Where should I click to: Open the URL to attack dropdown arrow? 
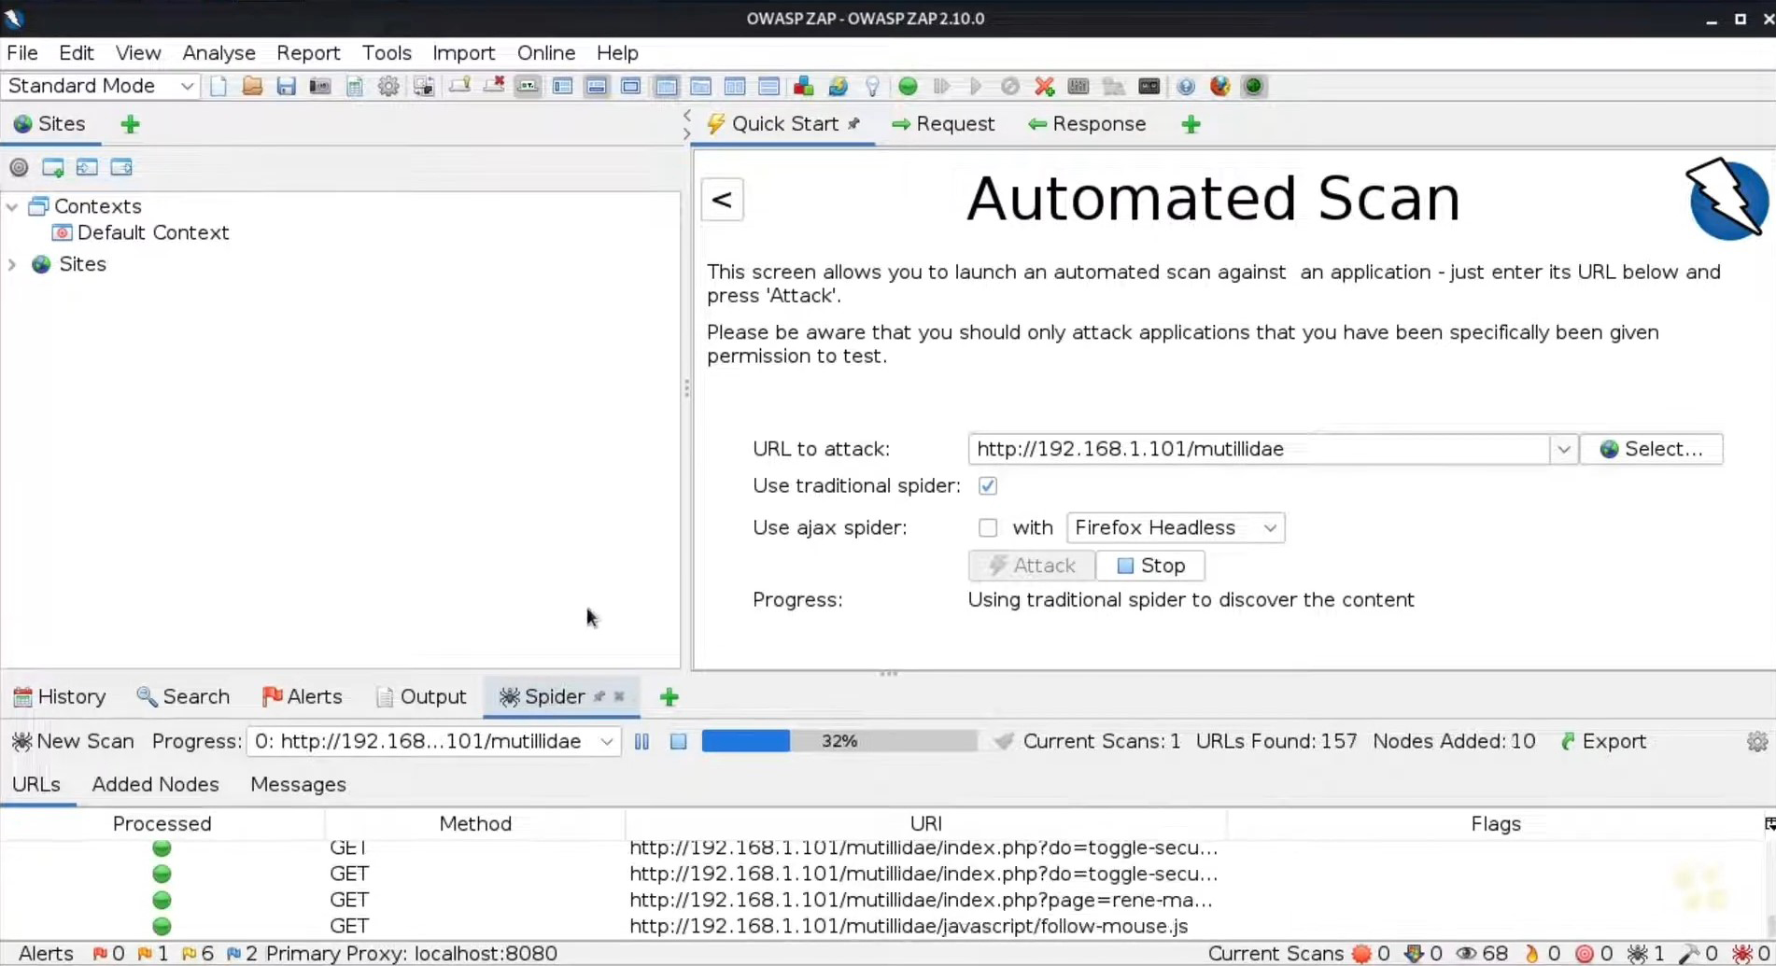point(1563,450)
